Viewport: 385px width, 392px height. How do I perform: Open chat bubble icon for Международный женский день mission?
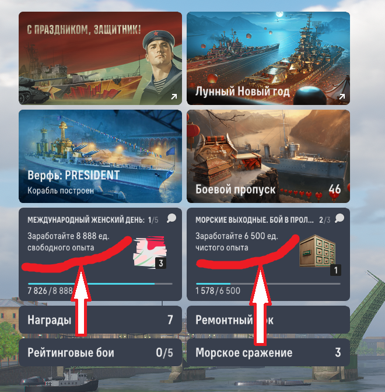click(171, 218)
